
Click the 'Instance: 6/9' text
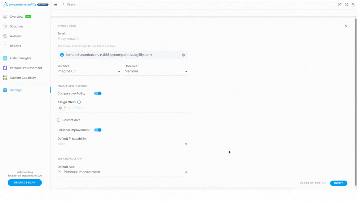(24, 172)
